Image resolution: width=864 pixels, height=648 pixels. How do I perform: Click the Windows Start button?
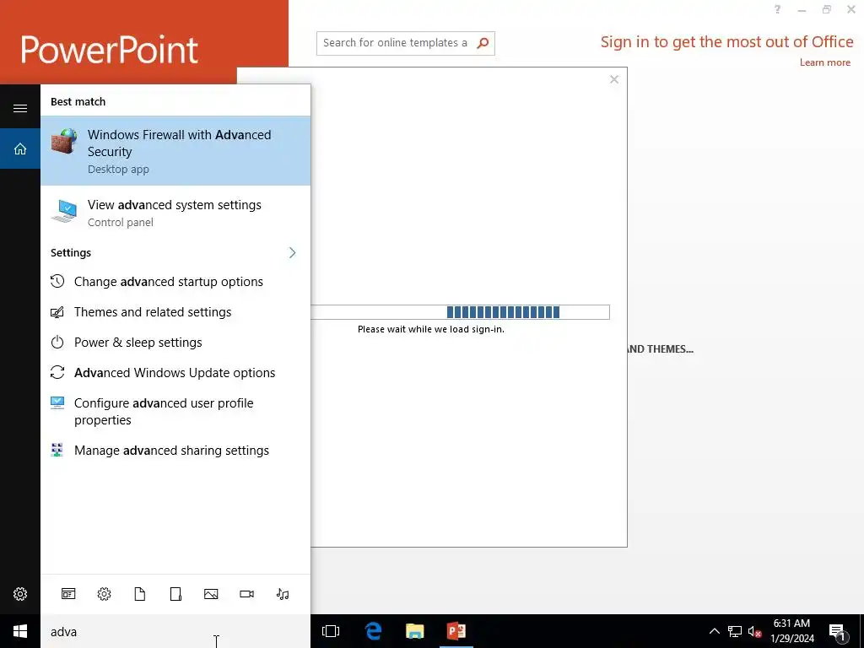tap(20, 631)
